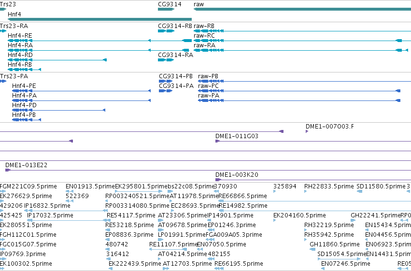
Task: Click the RE54117.5prime EST label
Action: (131, 215)
